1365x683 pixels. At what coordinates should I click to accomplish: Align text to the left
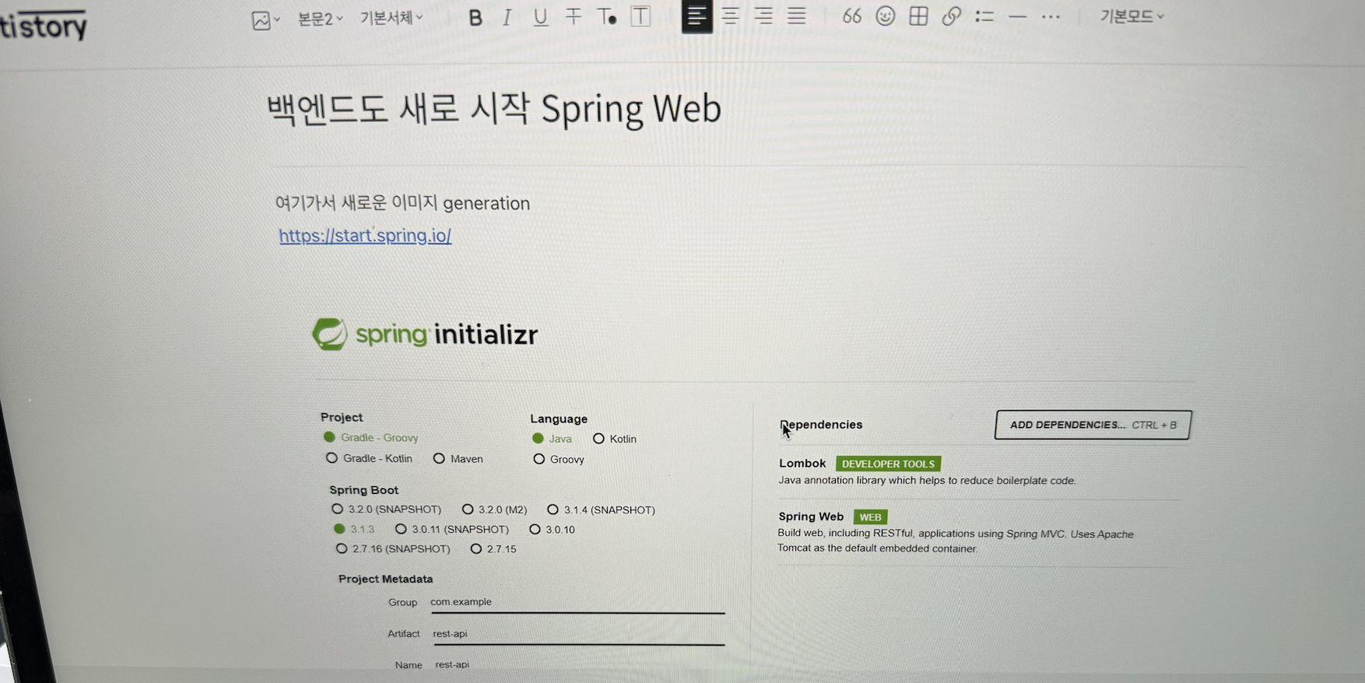tap(697, 16)
